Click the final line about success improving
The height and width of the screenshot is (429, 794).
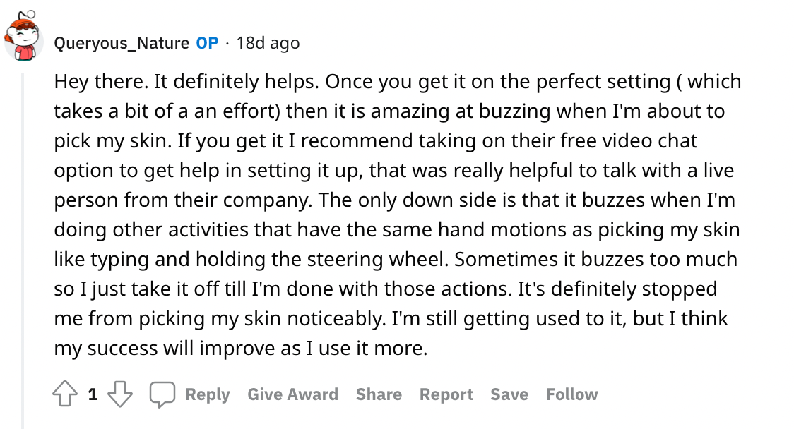pos(240,349)
